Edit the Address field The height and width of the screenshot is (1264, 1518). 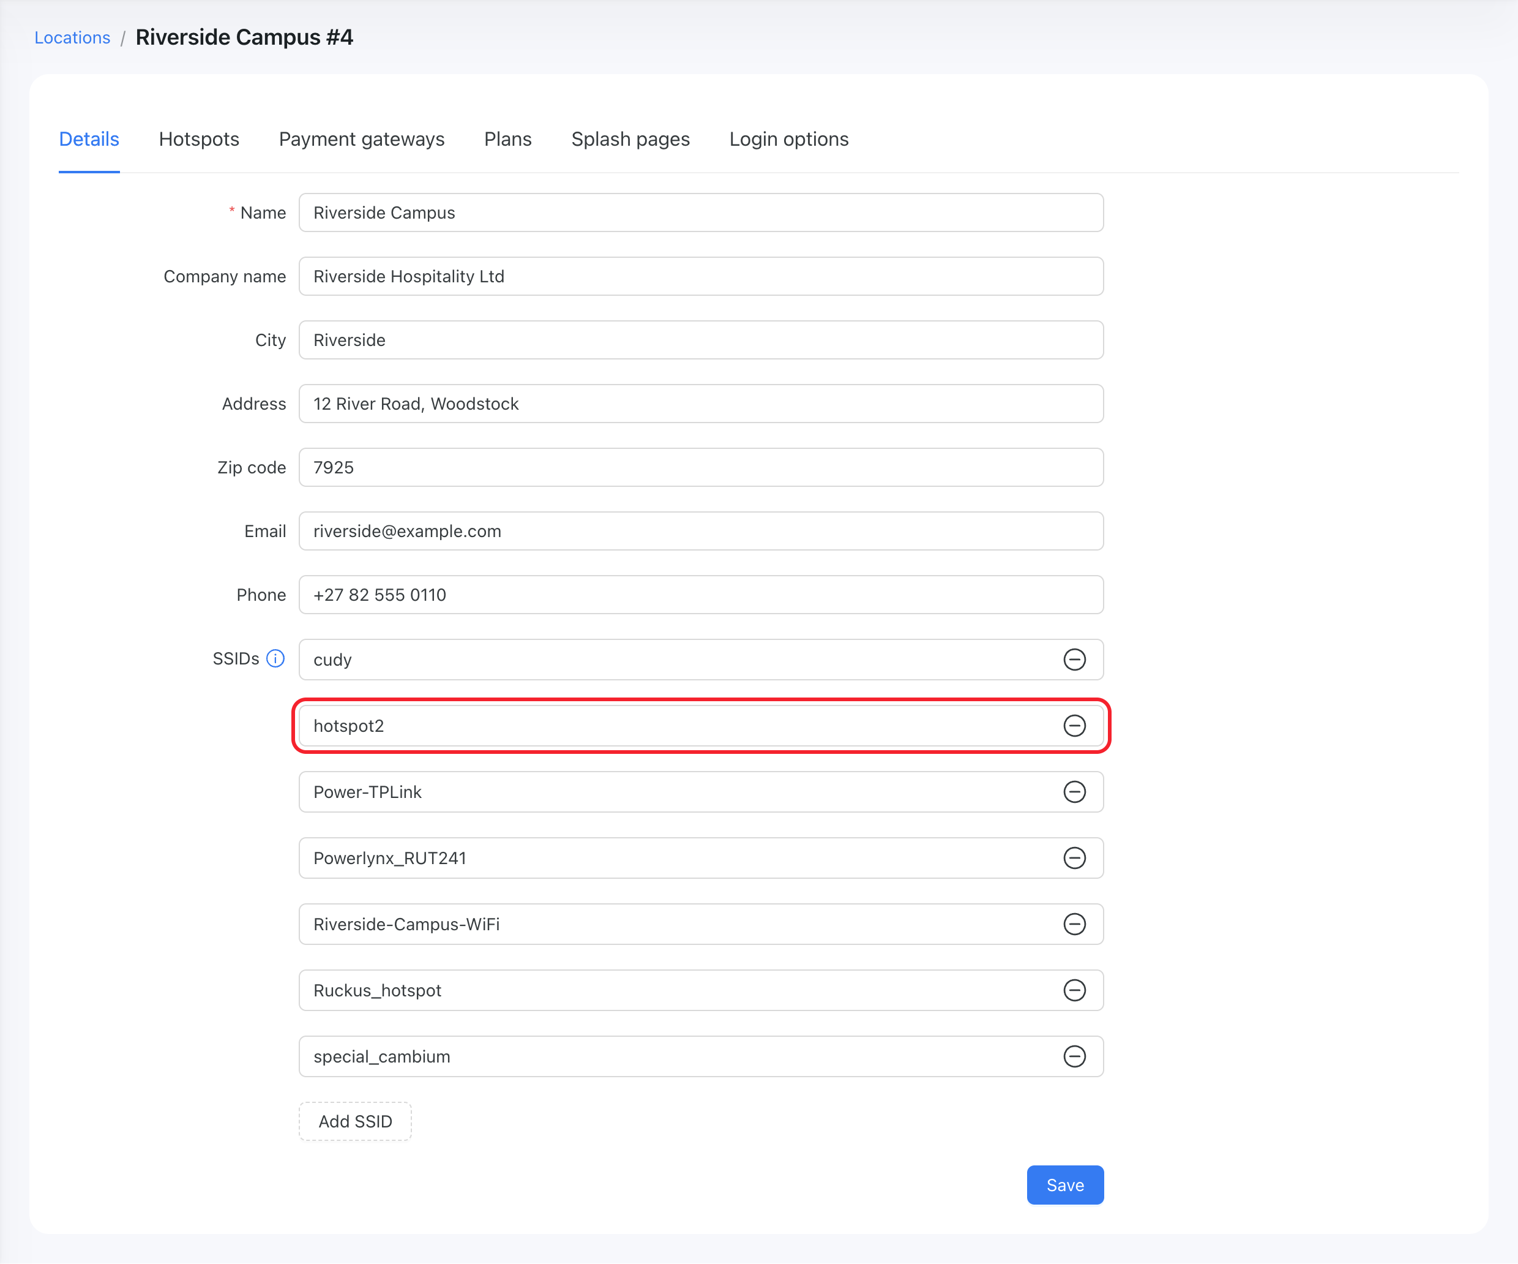click(x=700, y=404)
